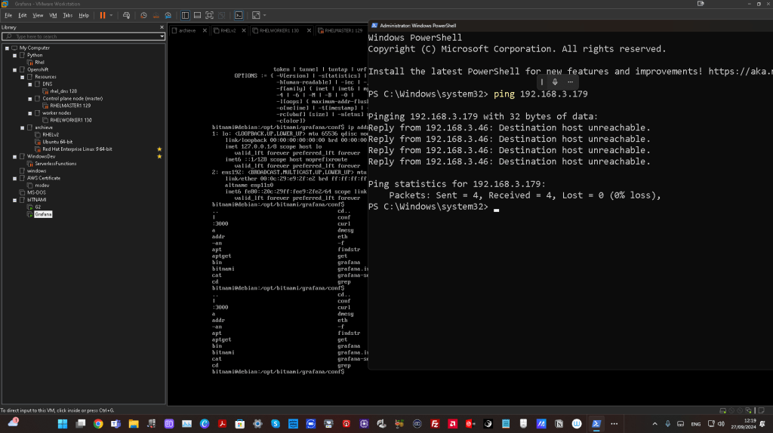
Task: Open the Windows Start menu
Action: [63, 424]
